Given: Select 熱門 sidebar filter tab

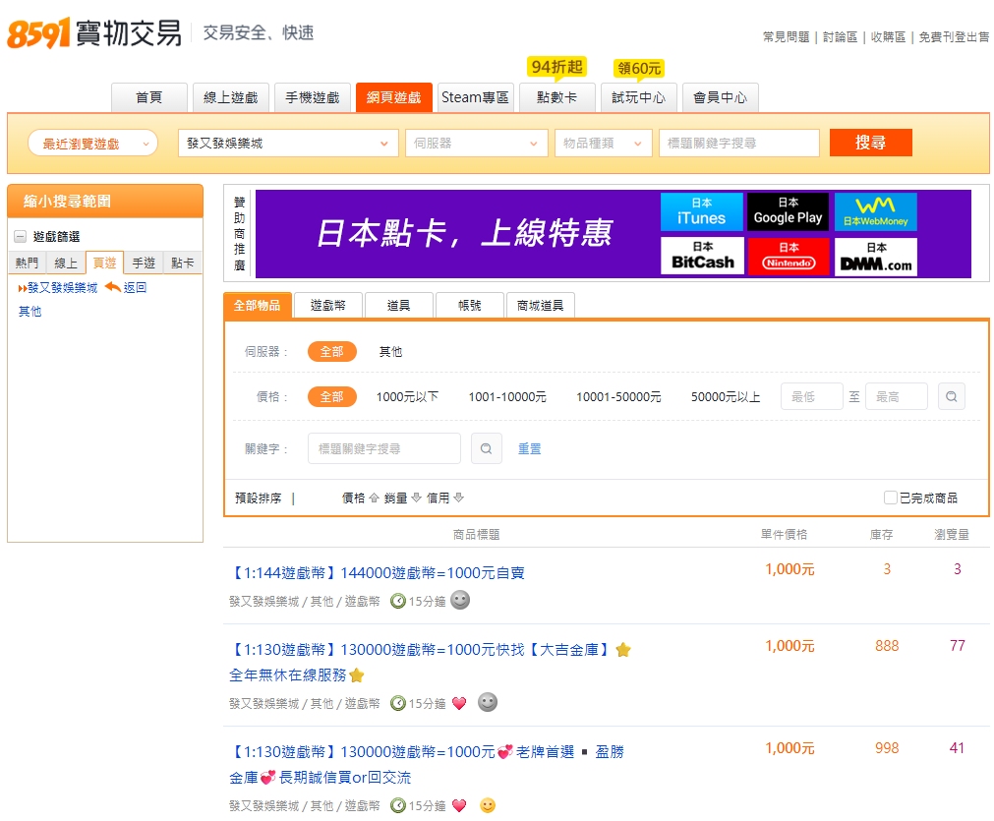Looking at the screenshot, I should tap(27, 263).
